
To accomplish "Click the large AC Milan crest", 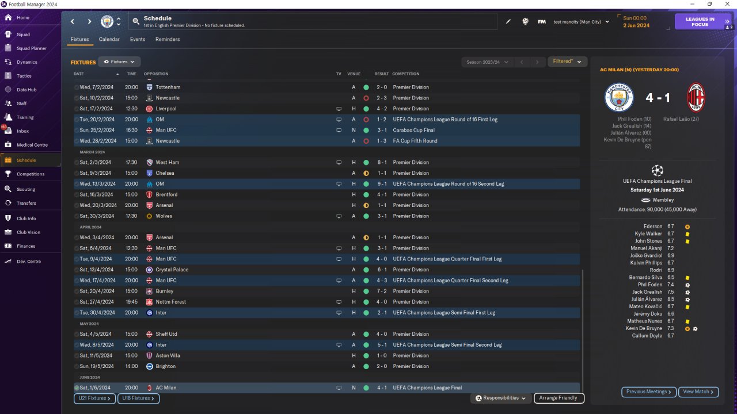I will (x=696, y=97).
